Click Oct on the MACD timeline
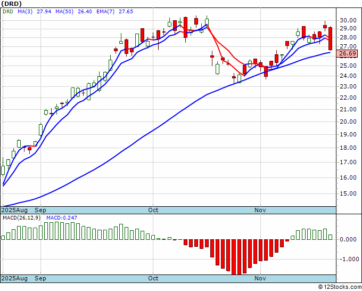 click(153, 278)
